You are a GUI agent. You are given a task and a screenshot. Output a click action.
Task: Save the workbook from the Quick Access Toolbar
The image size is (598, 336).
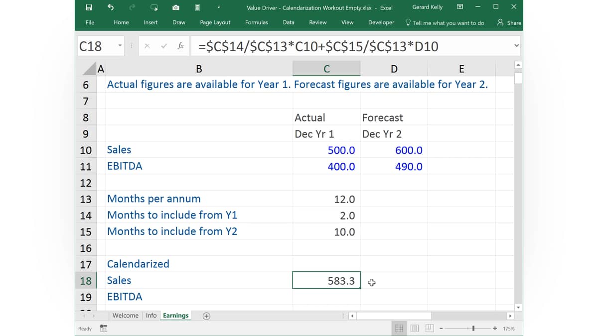click(x=89, y=7)
